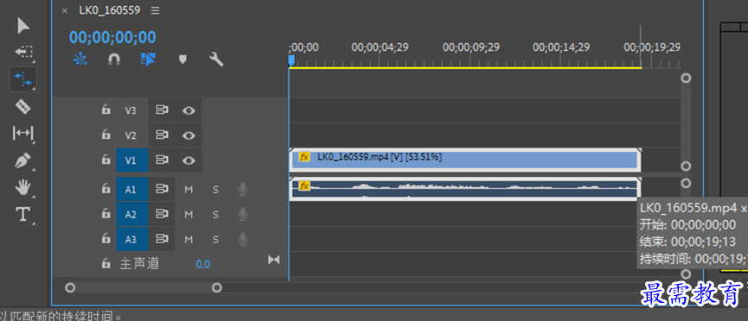Mute track A2
The height and width of the screenshot is (321, 748).
click(189, 214)
